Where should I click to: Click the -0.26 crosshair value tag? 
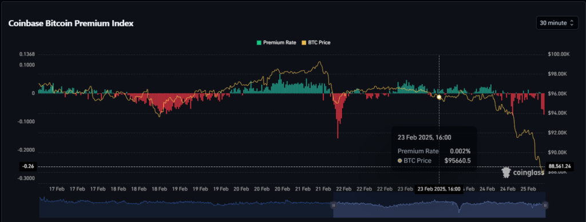click(x=28, y=166)
